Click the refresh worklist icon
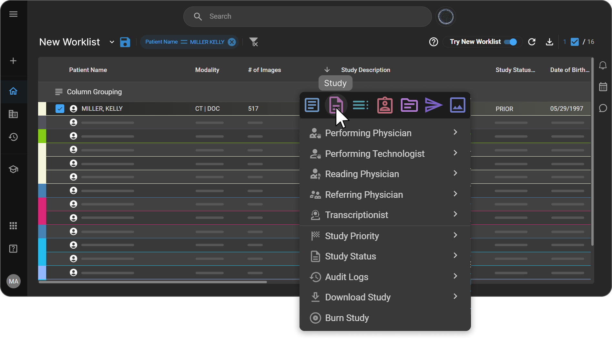Image resolution: width=612 pixels, height=340 pixels. 532,42
